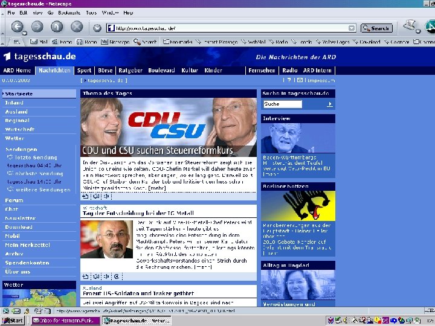Click Ausland in the left sidebar

pos(16,112)
